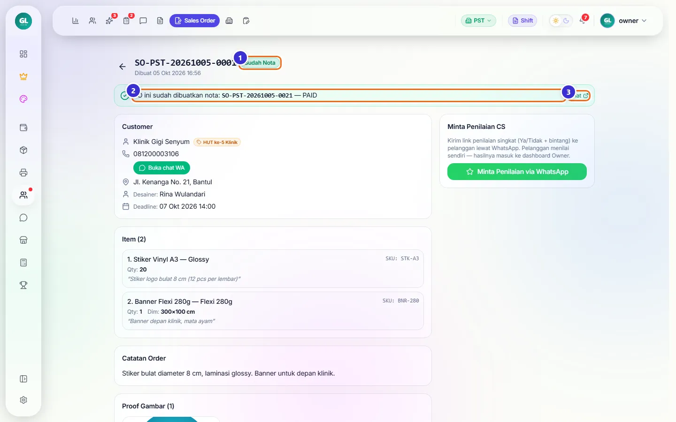Viewport: 676px width, 422px height.
Task: Click the Buka chat WA button
Action: coord(161,168)
